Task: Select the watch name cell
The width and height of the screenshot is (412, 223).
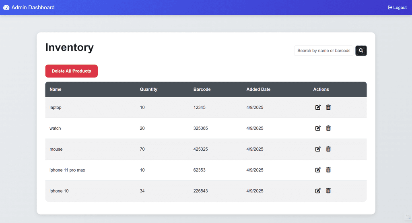Action: pos(55,128)
